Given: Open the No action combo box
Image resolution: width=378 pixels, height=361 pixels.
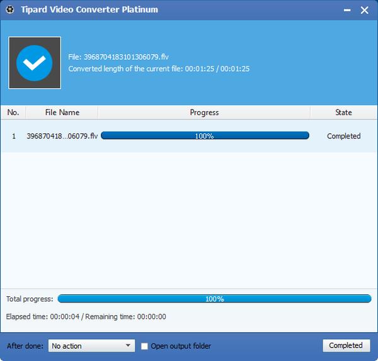Looking at the screenshot, I should click(x=91, y=346).
